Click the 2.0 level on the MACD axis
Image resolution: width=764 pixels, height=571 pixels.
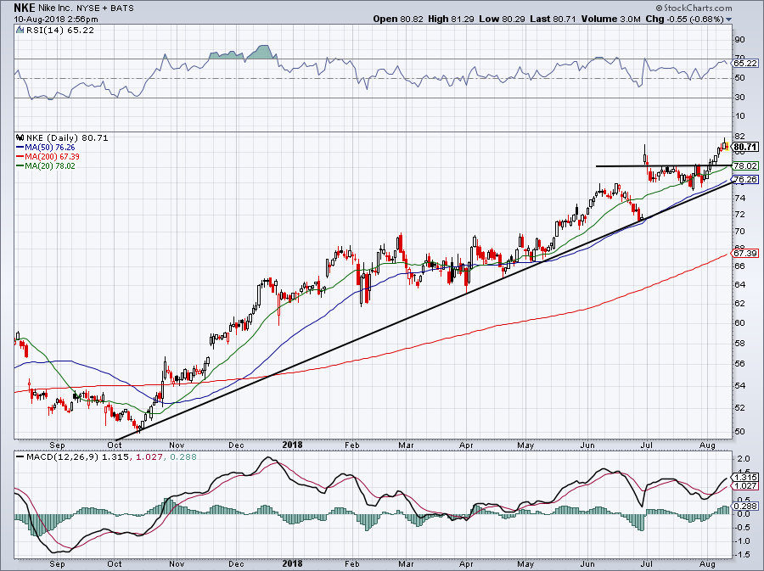point(744,459)
